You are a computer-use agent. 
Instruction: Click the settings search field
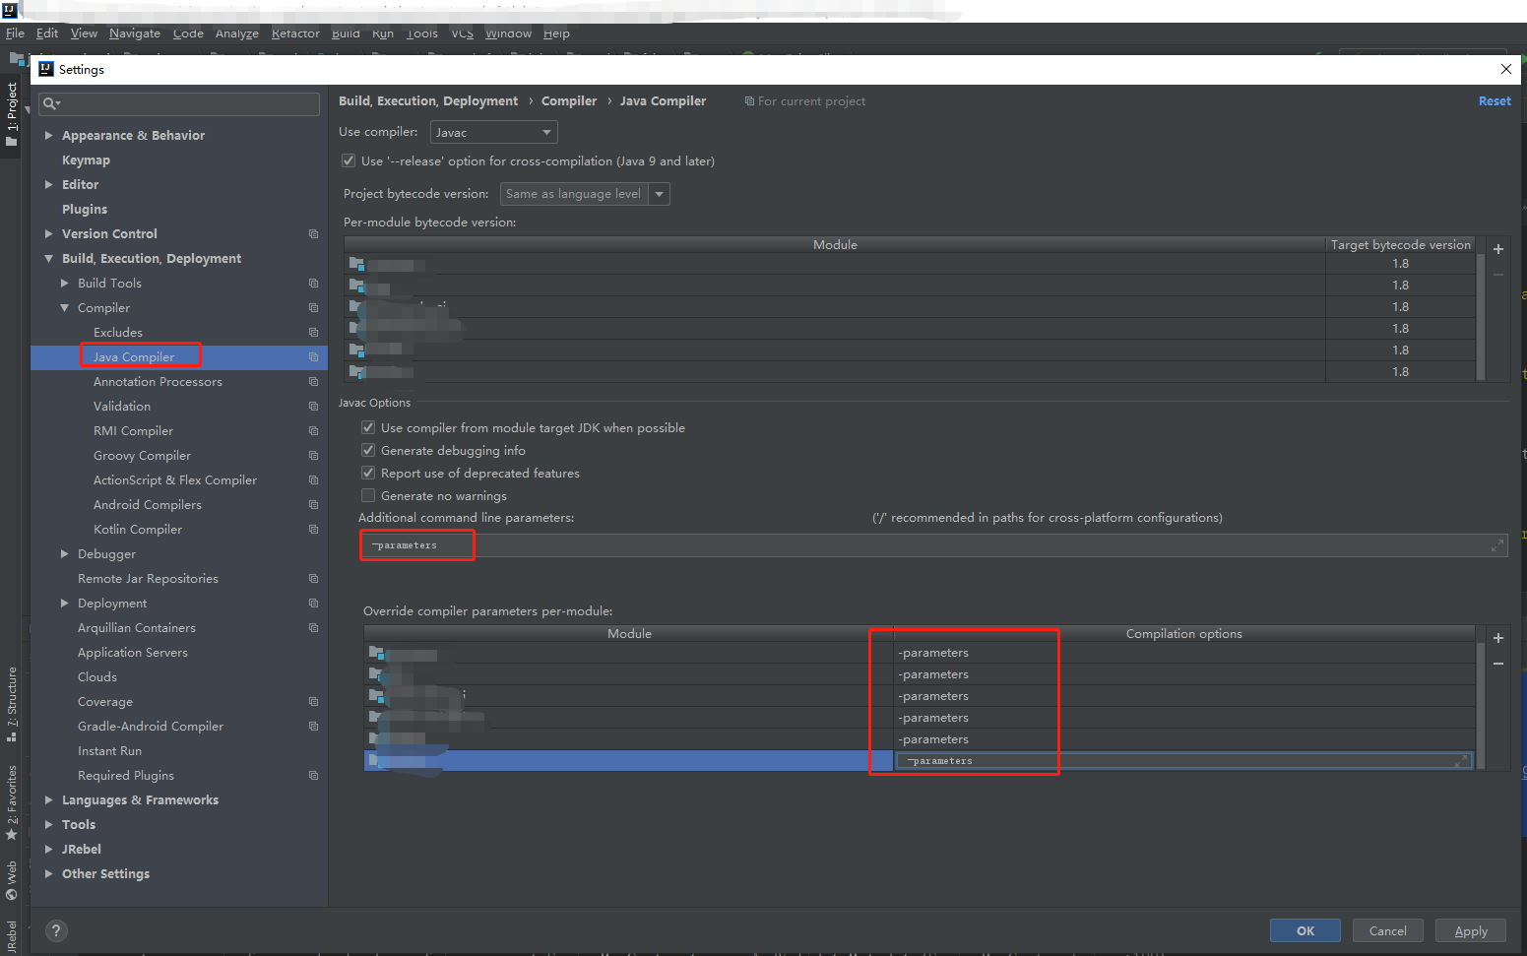178,103
